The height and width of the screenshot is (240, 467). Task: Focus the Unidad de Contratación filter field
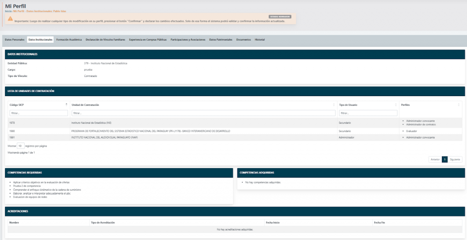click(x=203, y=113)
